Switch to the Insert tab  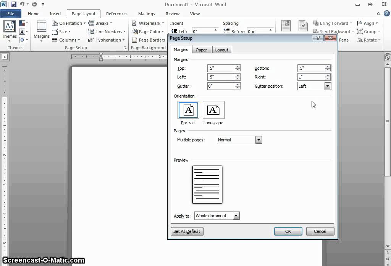point(55,14)
